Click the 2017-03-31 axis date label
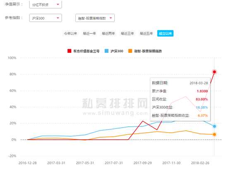The width and height of the screenshot is (231, 169). coord(56,163)
